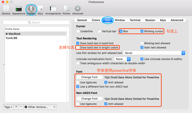
Task: Toggle Anti-aliased under Font section
Action: coord(106,82)
